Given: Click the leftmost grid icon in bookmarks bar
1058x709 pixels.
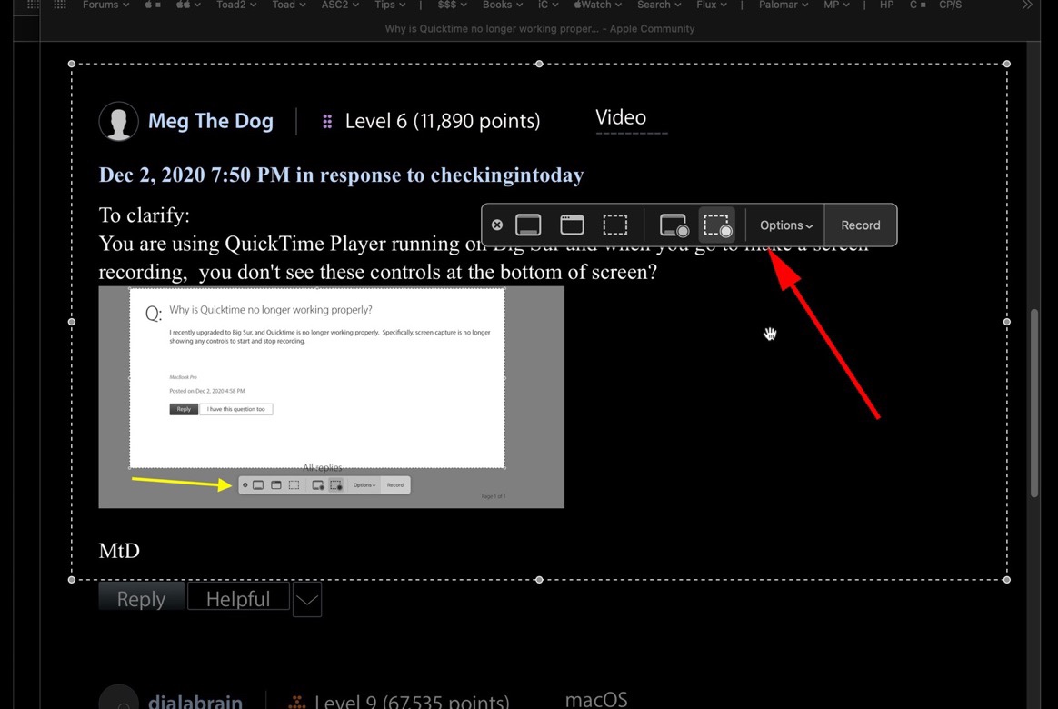Looking at the screenshot, I should (x=33, y=4).
